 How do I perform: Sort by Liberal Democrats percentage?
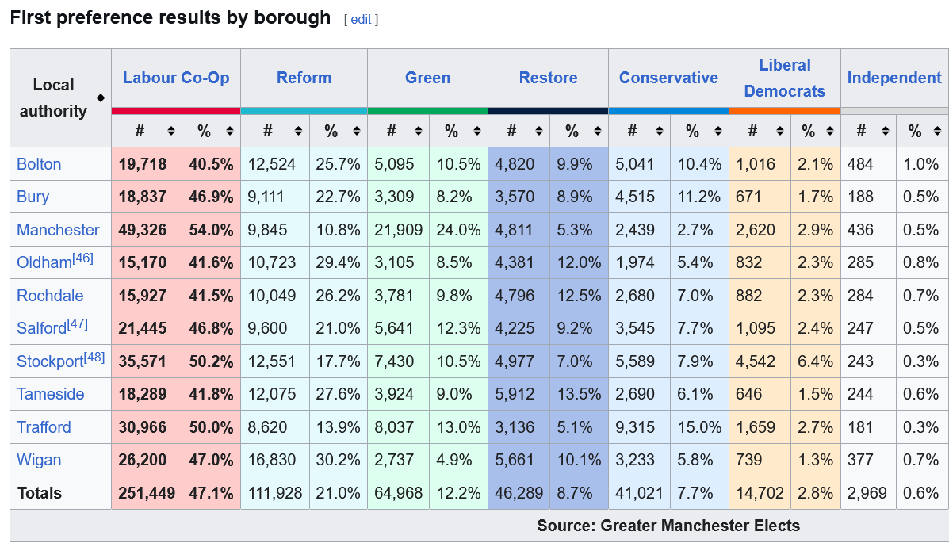click(x=830, y=131)
